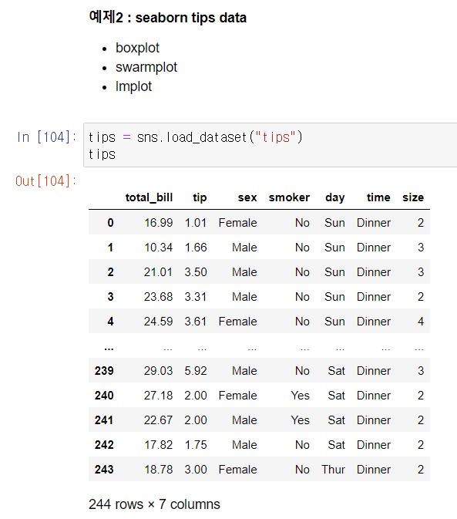Click the total_bill value 24.59
This screenshot has width=457, height=519.
158,322
